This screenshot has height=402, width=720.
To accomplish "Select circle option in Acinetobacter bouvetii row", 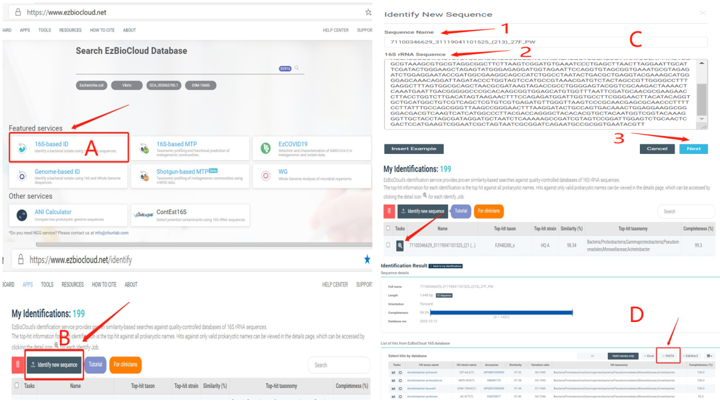I will click(x=400, y=388).
